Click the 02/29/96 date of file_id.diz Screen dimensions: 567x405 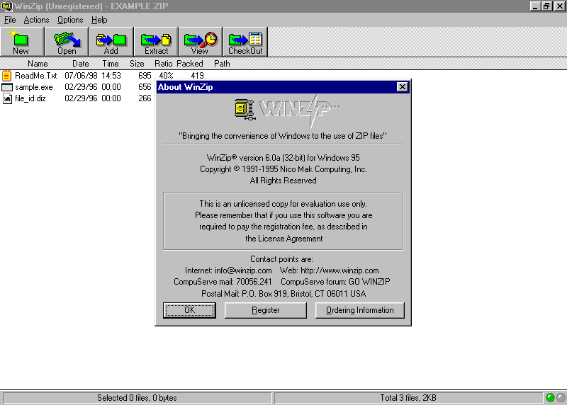81,98
